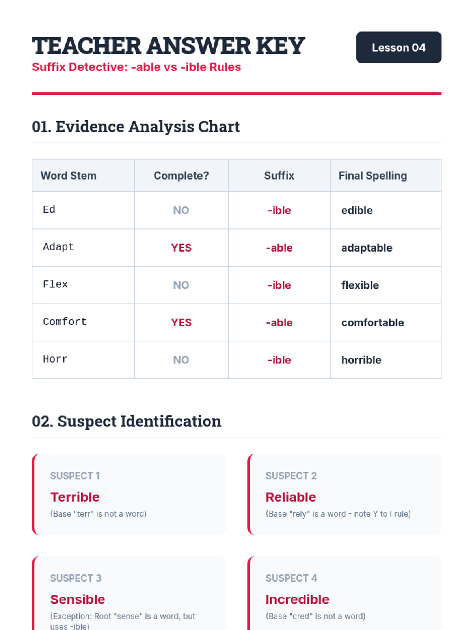Viewport: 473px width, 630px height.
Task: Click the Complete? column header
Action: point(181,176)
